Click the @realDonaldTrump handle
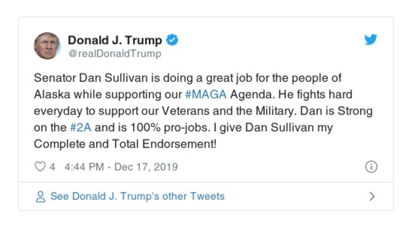412x229 pixels. coord(114,54)
